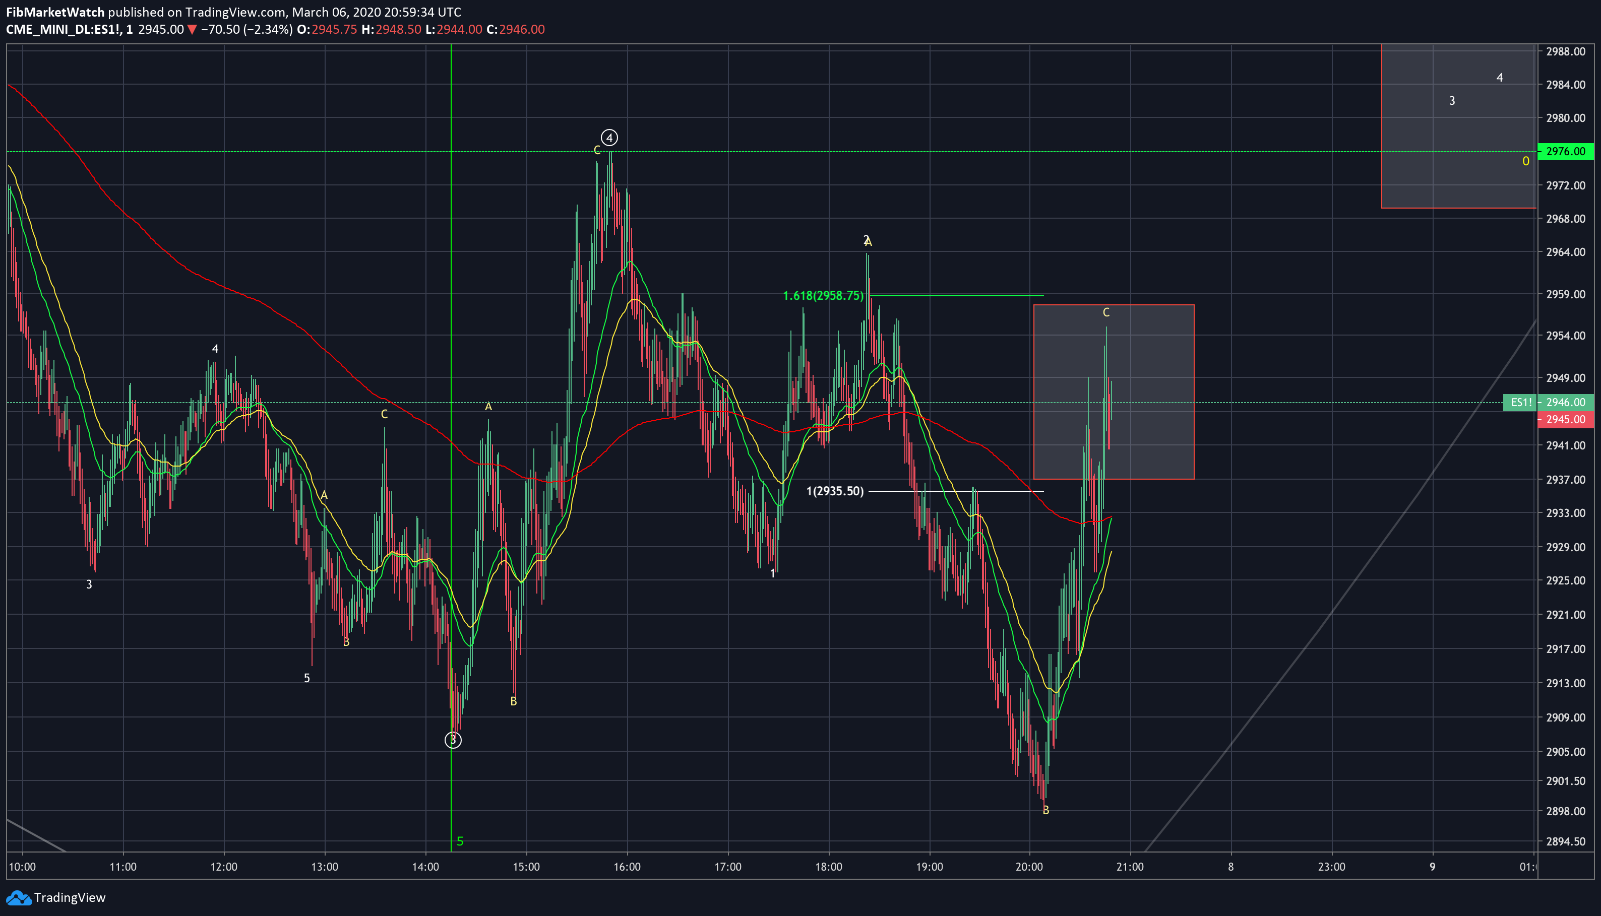
Task: Click the 1(2935.50) Fibonacci level label
Action: pos(835,491)
